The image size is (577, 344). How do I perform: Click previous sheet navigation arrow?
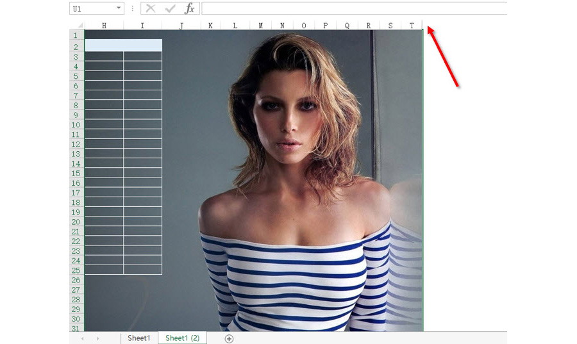coord(83,338)
